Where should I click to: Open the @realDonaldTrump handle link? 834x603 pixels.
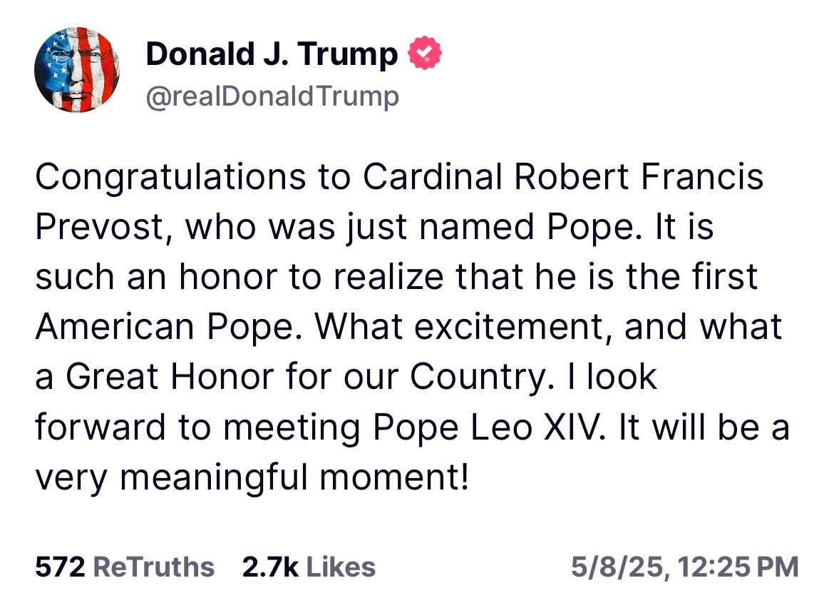(272, 96)
